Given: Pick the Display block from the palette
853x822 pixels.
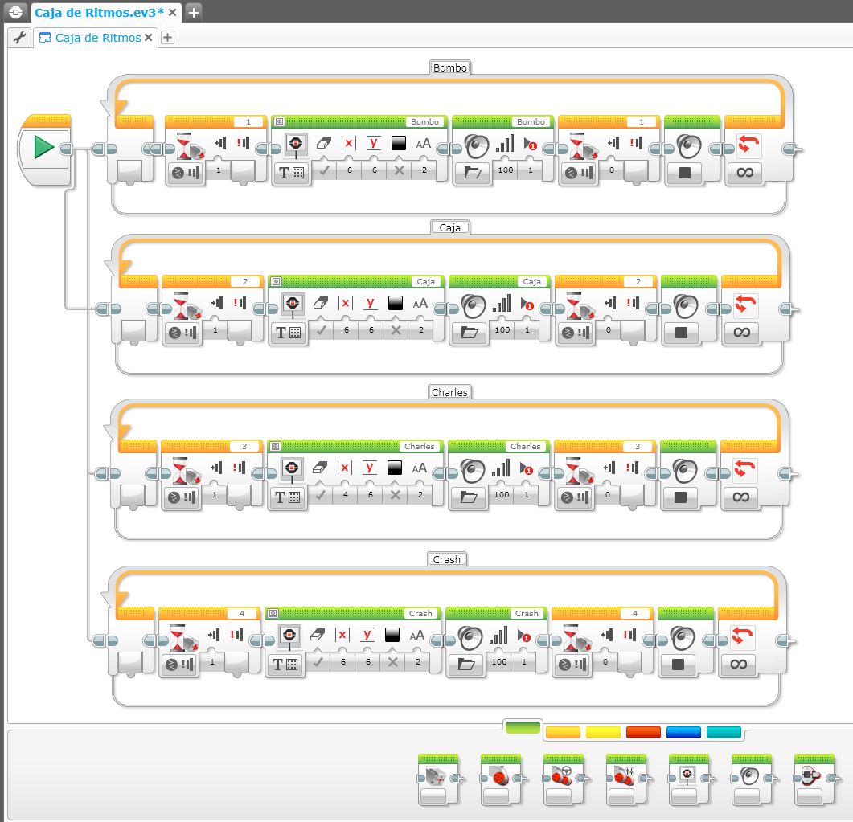Looking at the screenshot, I should (x=689, y=779).
